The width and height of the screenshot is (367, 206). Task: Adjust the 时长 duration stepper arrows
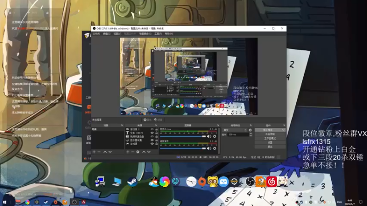[x=250, y=135]
